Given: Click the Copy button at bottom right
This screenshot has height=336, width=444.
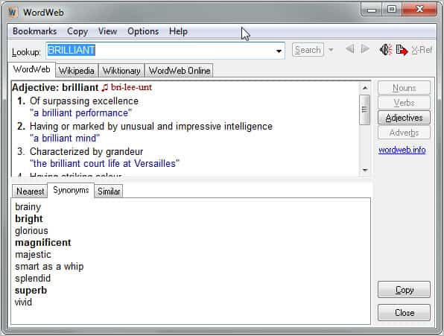Looking at the screenshot, I should [x=404, y=290].
